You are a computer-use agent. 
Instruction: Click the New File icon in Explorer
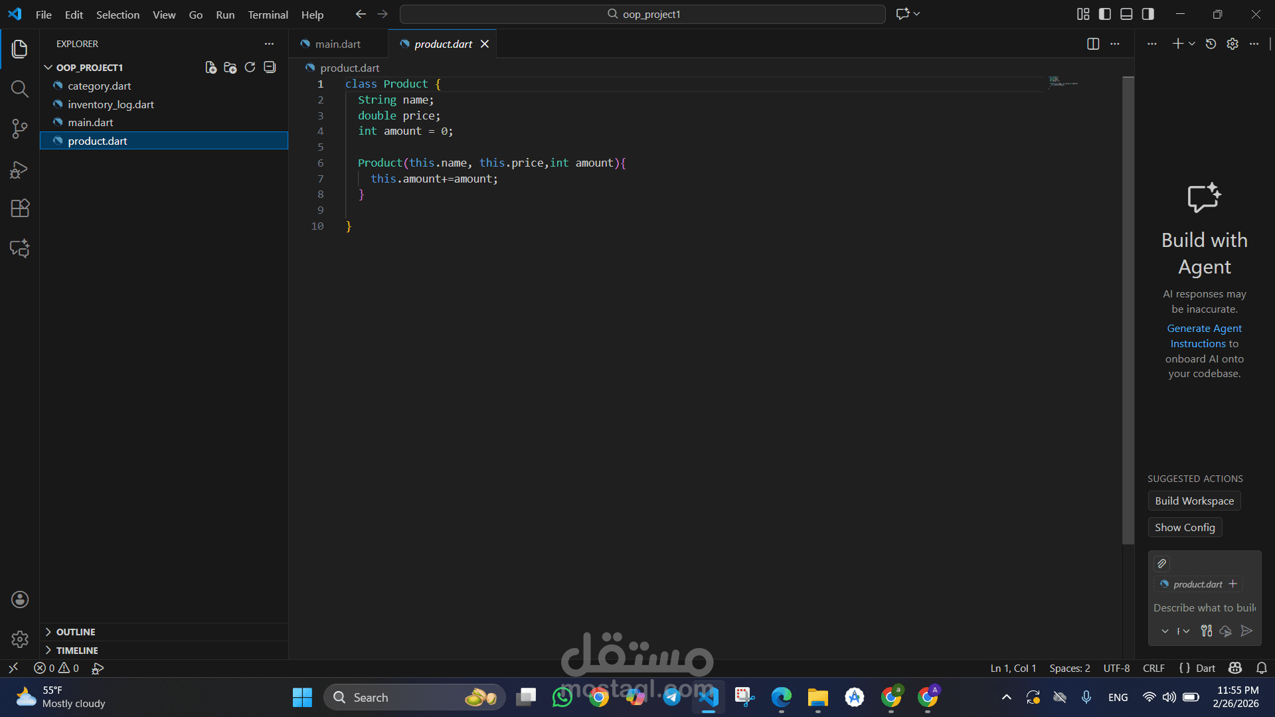click(x=211, y=67)
